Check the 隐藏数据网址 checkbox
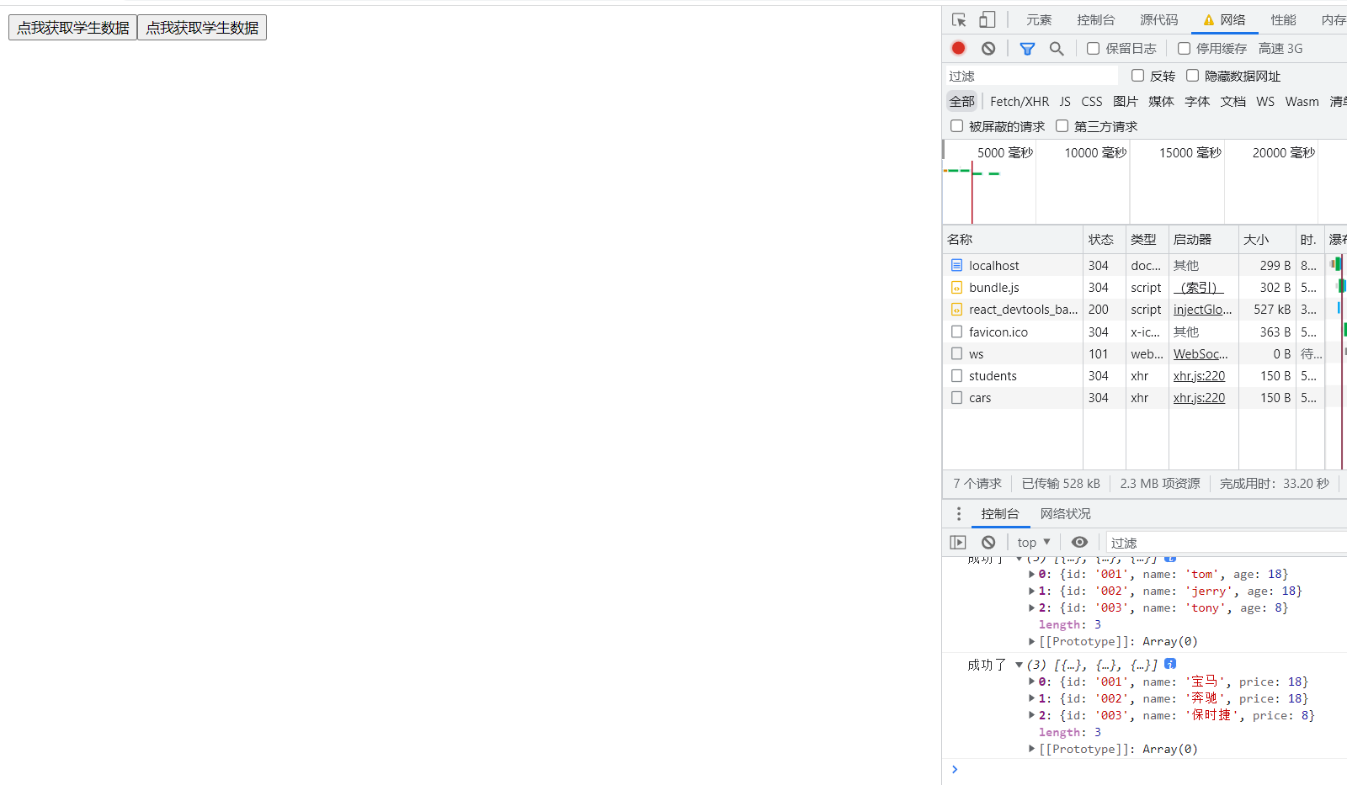Screen dimensions: 1347x785 [1192, 76]
